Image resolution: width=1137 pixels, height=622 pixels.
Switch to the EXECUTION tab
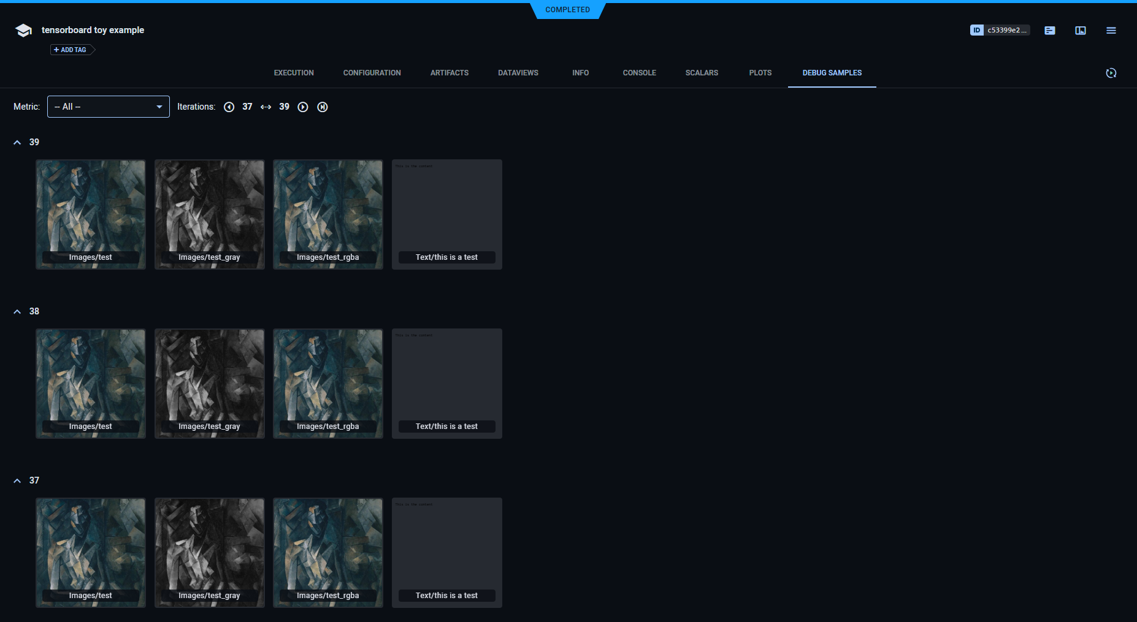click(x=294, y=73)
